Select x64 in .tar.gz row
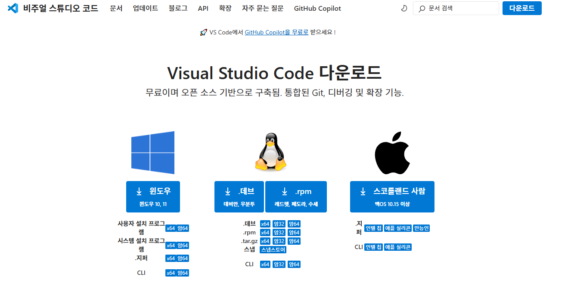Screen dimensions: 571x283 [265, 241]
